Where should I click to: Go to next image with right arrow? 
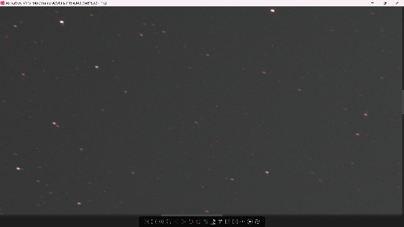pos(184,221)
